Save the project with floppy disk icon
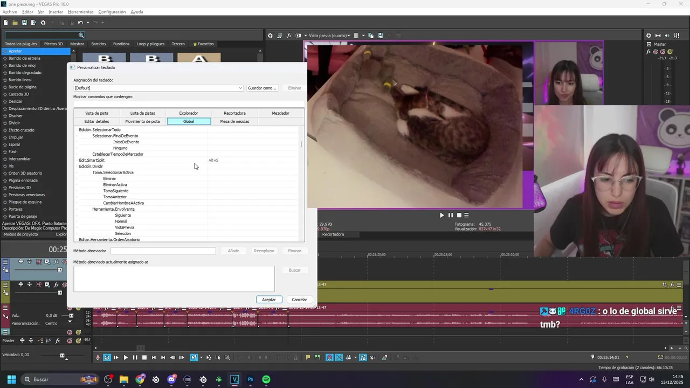This screenshot has width=690, height=388. (x=24, y=23)
